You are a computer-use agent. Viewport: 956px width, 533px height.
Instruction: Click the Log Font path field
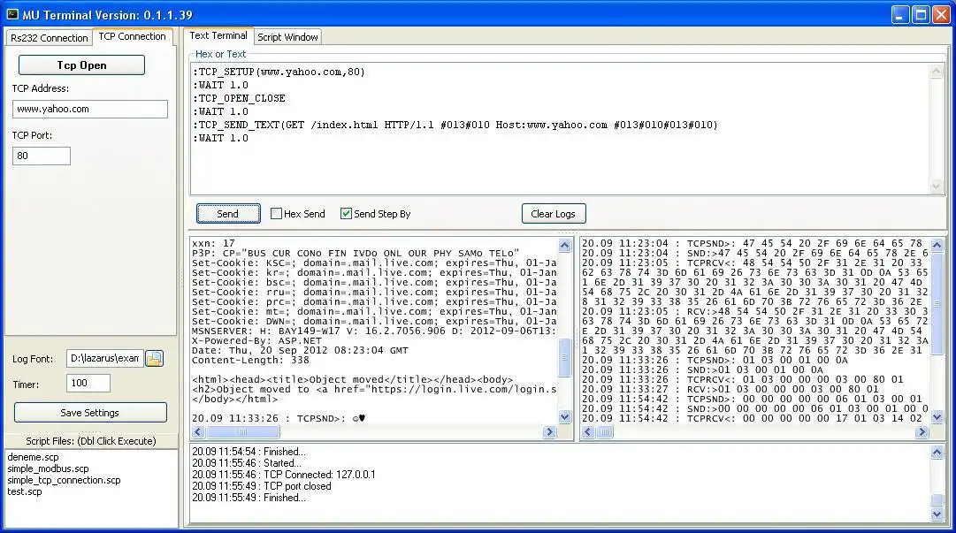tap(105, 358)
